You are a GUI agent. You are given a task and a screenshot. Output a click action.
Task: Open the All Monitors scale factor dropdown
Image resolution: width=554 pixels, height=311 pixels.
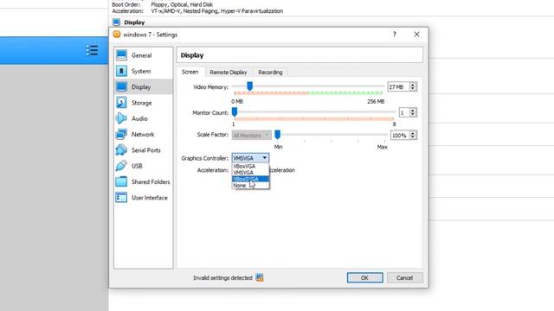252,136
